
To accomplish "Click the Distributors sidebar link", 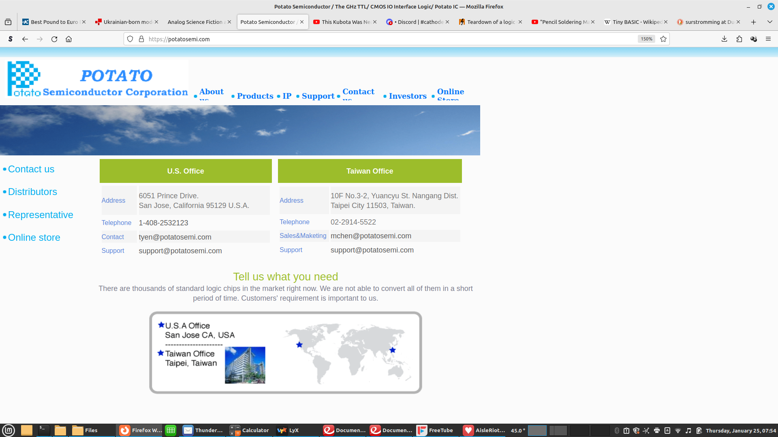I will (x=32, y=192).
